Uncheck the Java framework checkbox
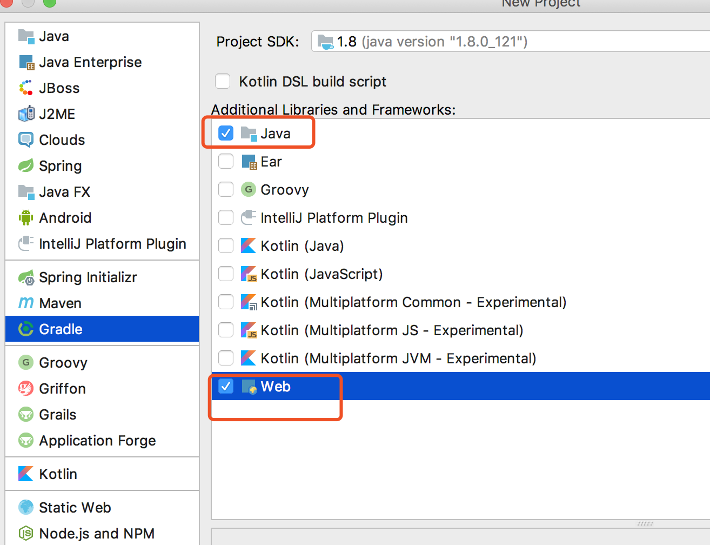This screenshot has height=545, width=710. point(226,133)
